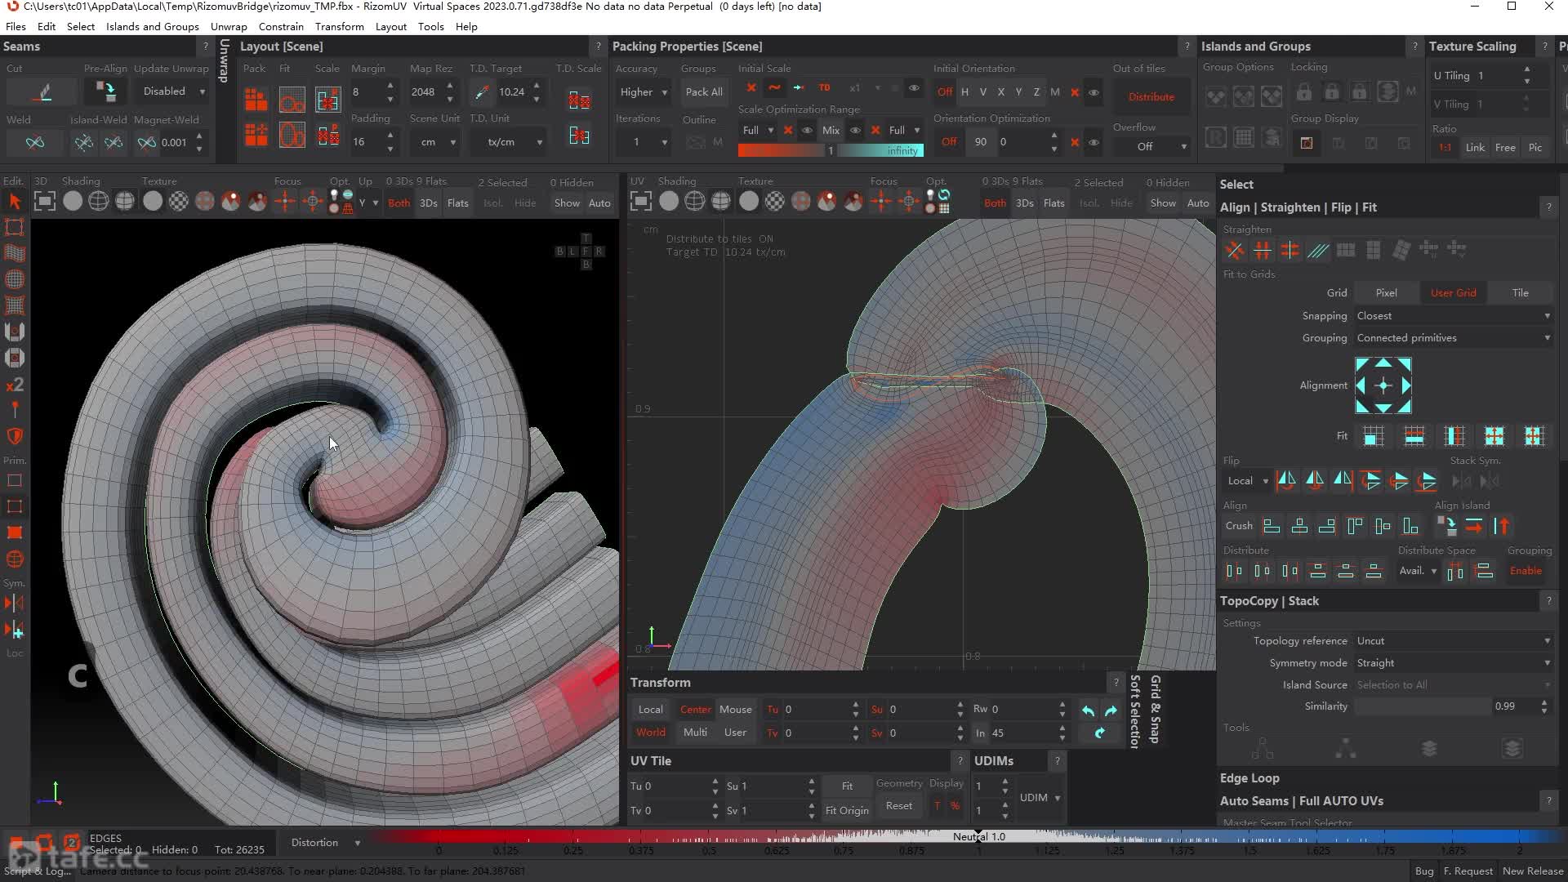1568x882 pixels.
Task: Click the align-left icon next to Crush
Action: point(1271,526)
